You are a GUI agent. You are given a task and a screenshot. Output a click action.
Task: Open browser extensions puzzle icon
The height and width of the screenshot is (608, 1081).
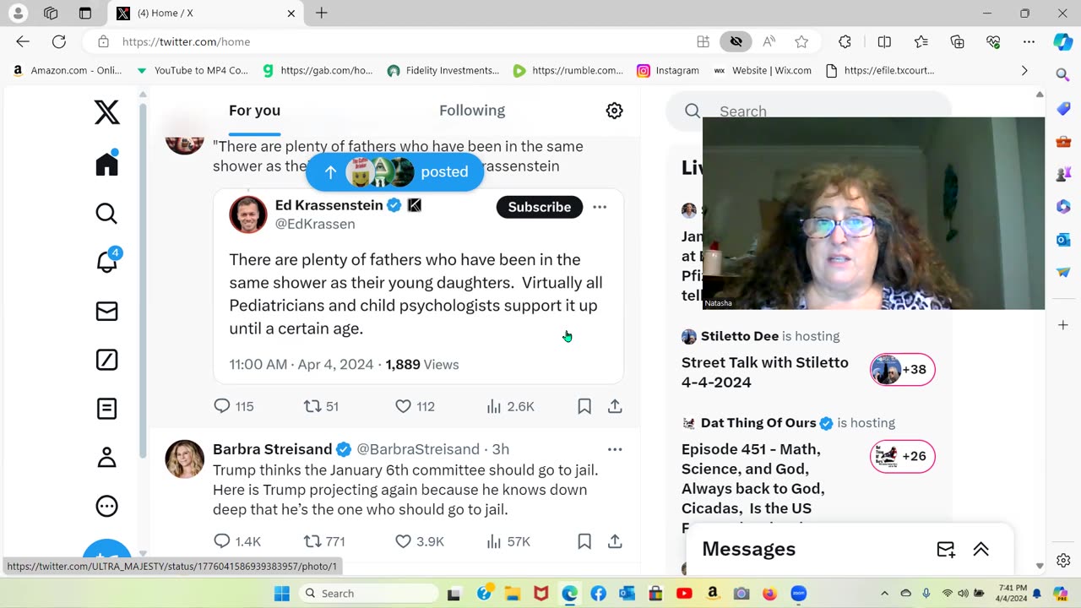(845, 41)
